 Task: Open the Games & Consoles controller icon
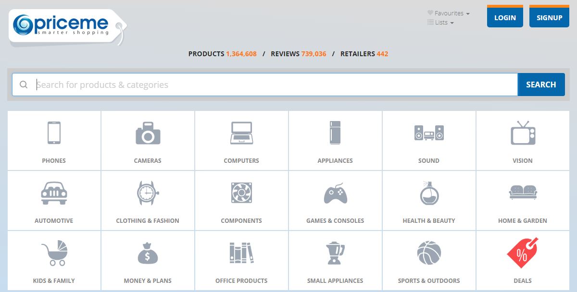pyautogui.click(x=335, y=193)
